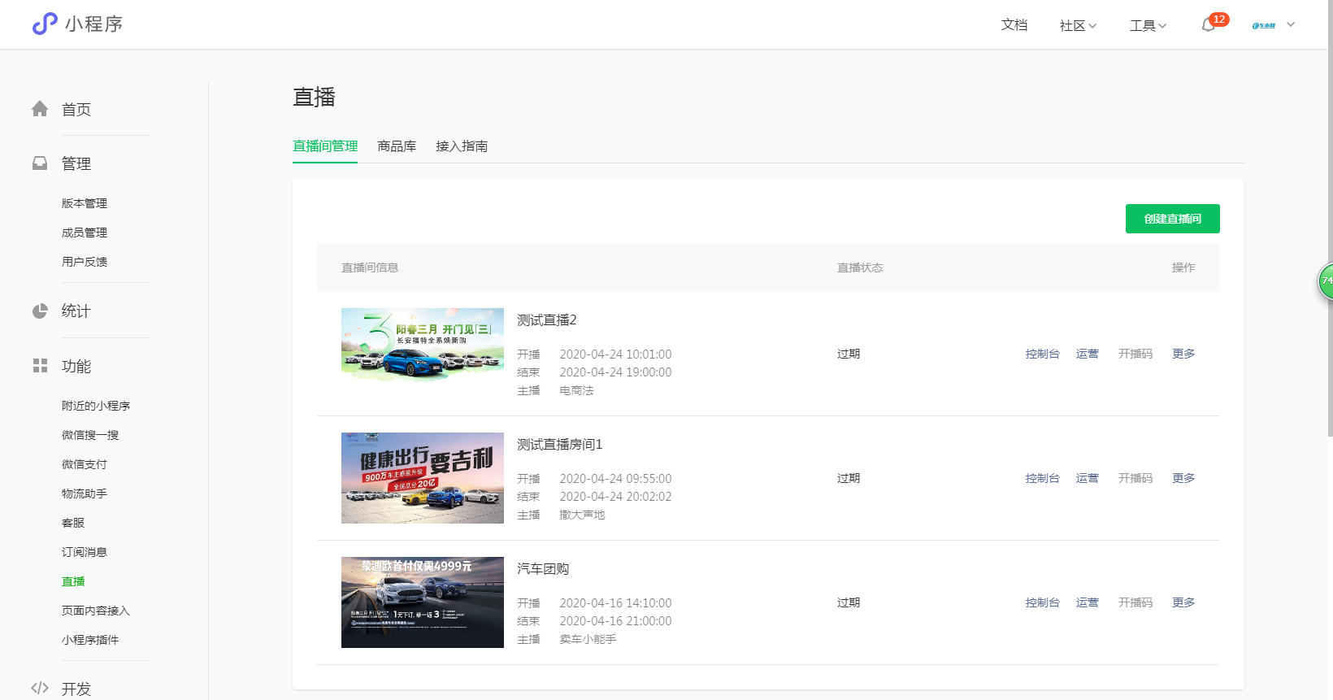The image size is (1333, 700).
Task: Open 更多 menu for 测试直播房间1
Action: [x=1183, y=478]
